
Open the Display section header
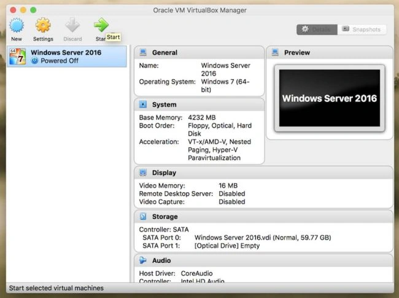[263, 173]
